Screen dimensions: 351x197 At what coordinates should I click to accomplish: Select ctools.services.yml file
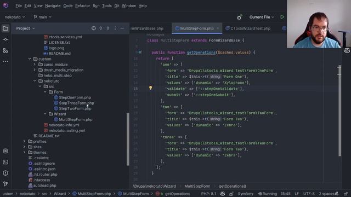click(x=65, y=37)
